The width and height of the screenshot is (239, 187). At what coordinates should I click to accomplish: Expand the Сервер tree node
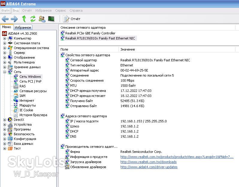click(4, 53)
